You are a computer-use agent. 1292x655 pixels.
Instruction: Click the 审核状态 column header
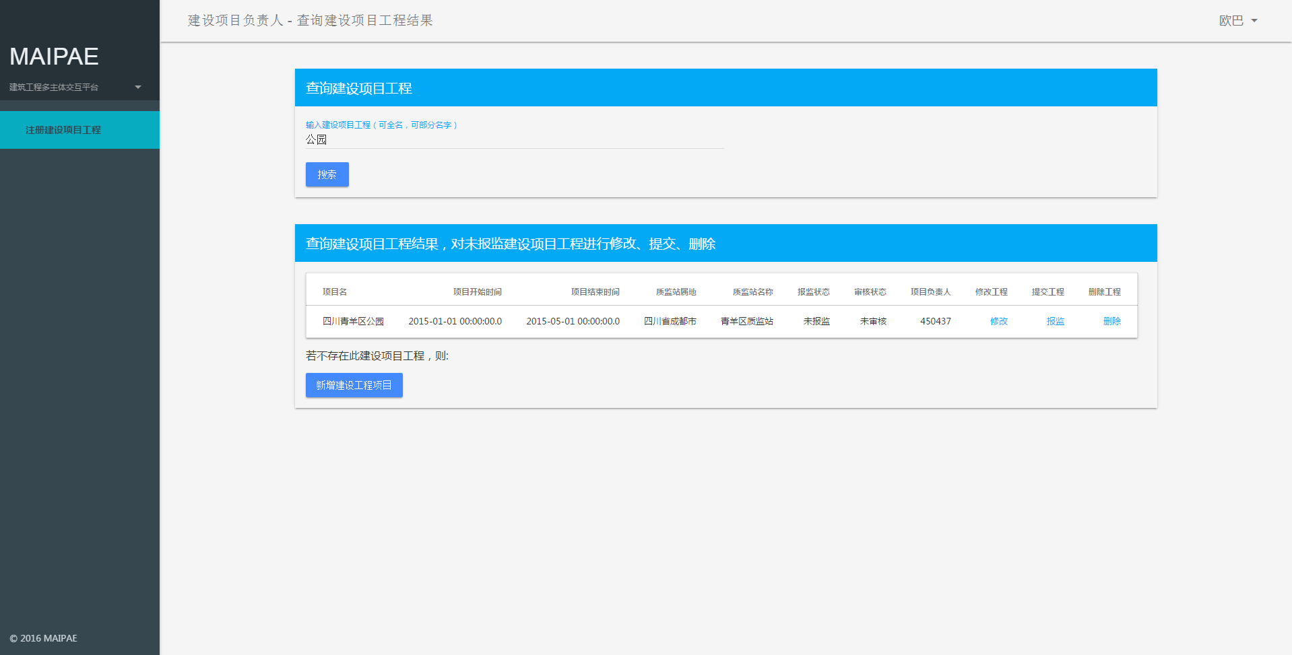pyautogui.click(x=870, y=291)
